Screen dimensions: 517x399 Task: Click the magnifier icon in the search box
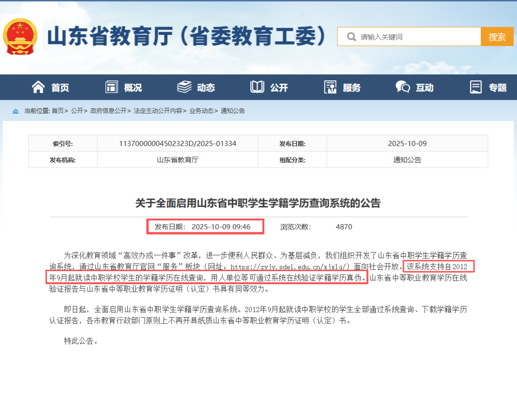click(x=351, y=36)
